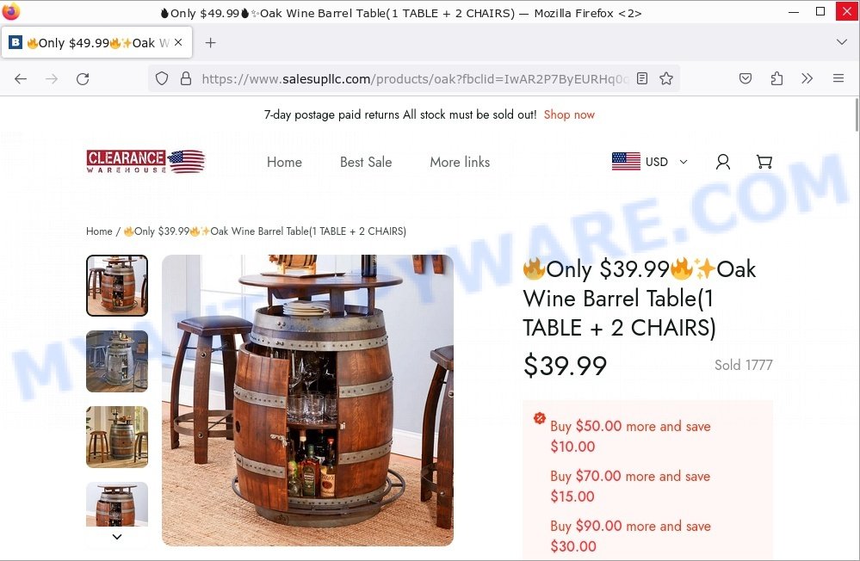Image resolution: width=860 pixels, height=561 pixels.
Task: View site padlock security information
Action: point(186,78)
